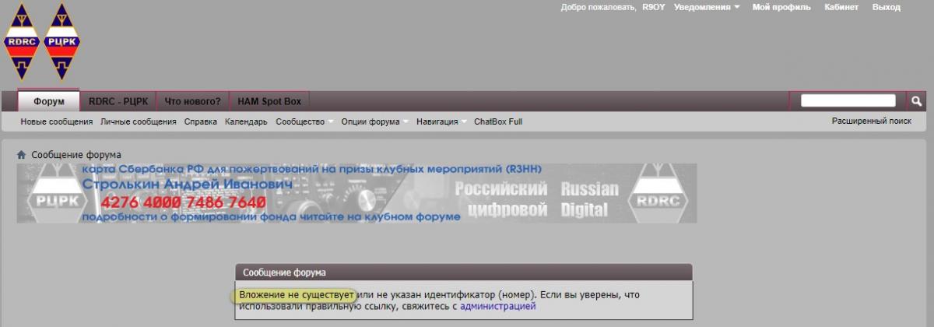Expand the Уведомления dropdown
This screenshot has width=934, height=327.
click(707, 7)
